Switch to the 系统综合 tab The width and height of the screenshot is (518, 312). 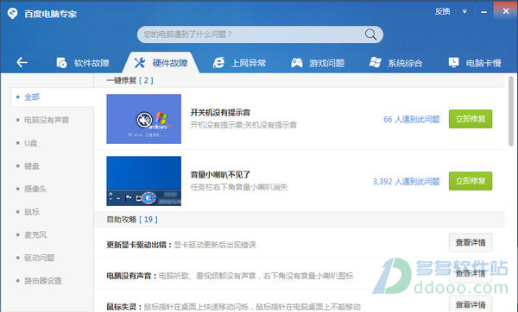(x=395, y=63)
